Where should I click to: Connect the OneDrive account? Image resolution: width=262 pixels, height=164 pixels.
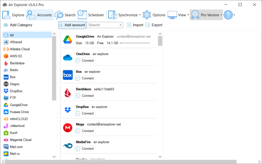pyautogui.click(x=85, y=61)
